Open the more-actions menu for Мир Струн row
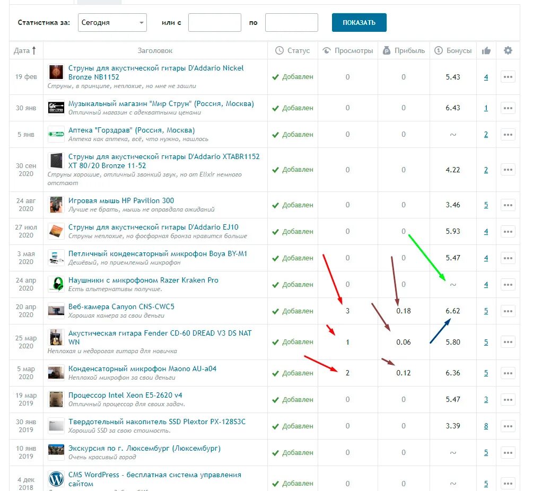This screenshot has height=491, width=533. (508, 108)
